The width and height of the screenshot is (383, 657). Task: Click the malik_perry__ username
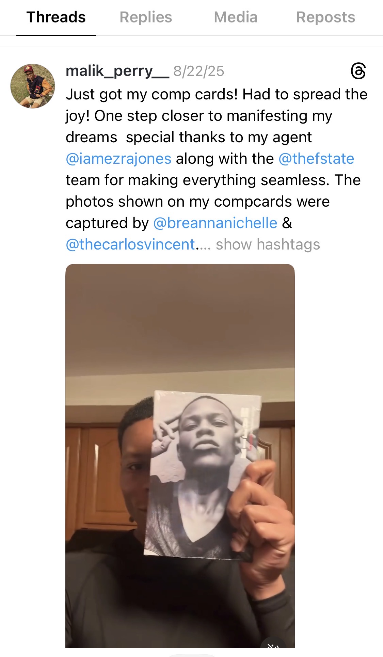click(x=117, y=71)
